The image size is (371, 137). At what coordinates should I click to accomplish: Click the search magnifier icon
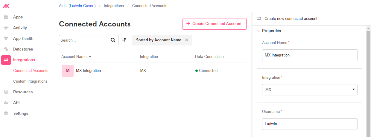click(x=113, y=40)
